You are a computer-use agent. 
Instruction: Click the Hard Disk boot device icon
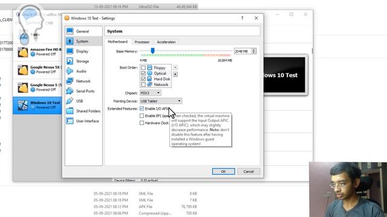149,79
